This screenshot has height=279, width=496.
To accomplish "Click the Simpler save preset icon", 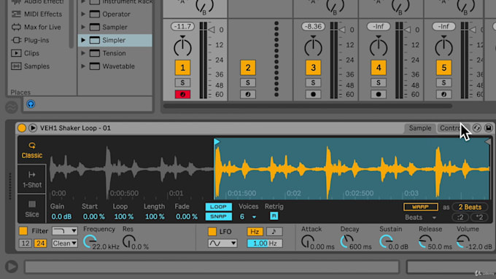I will pos(489,128).
